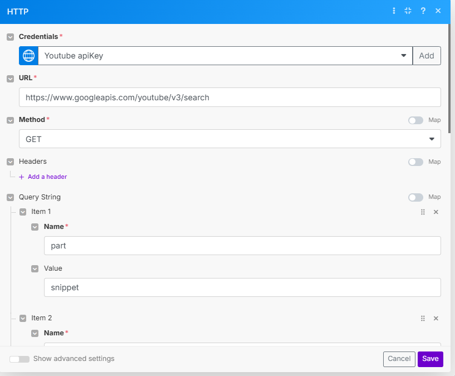Screen dimensions: 455x376
Task: Open the Credentials dropdown showing Youtube apiKey
Action: tap(225, 56)
